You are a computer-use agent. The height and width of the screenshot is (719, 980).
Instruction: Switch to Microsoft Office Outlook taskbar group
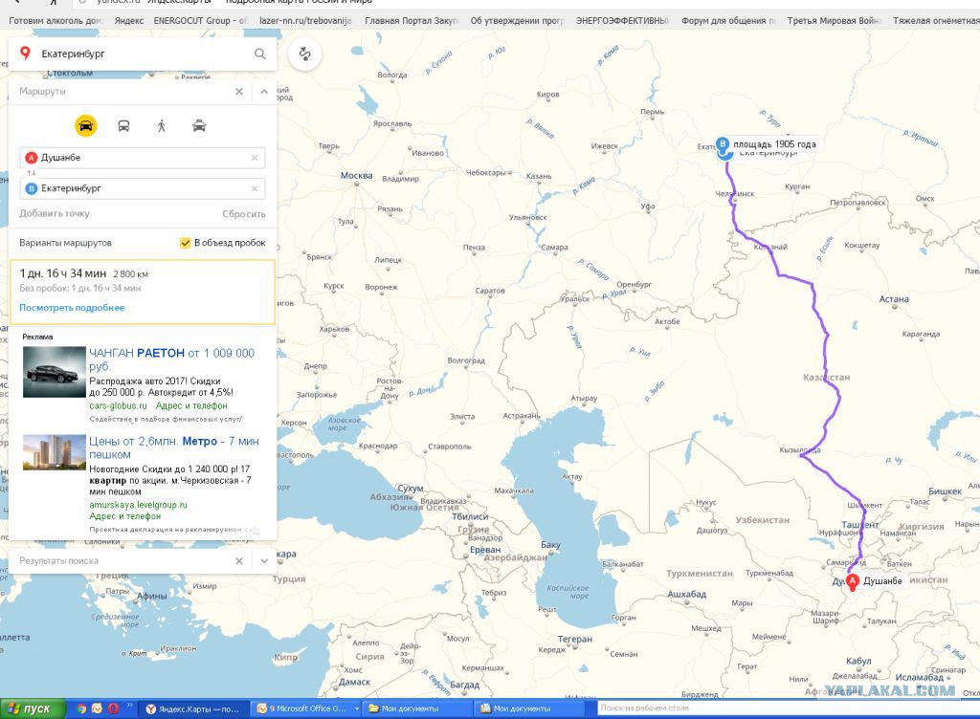click(306, 709)
